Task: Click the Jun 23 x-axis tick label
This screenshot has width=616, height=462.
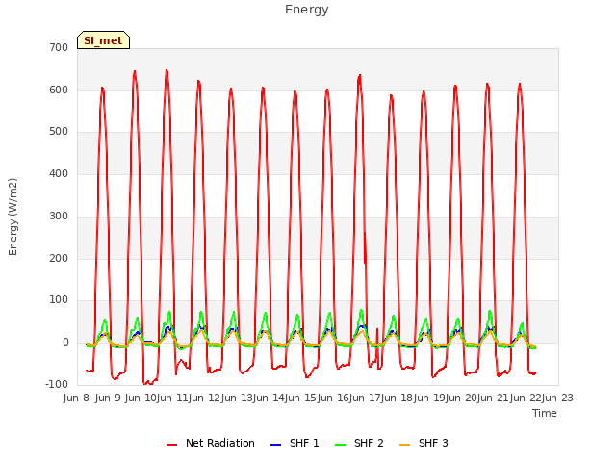Action: [558, 398]
